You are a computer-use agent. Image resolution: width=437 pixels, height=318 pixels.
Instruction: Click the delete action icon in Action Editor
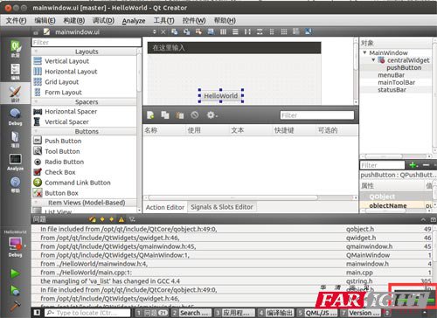(x=195, y=115)
